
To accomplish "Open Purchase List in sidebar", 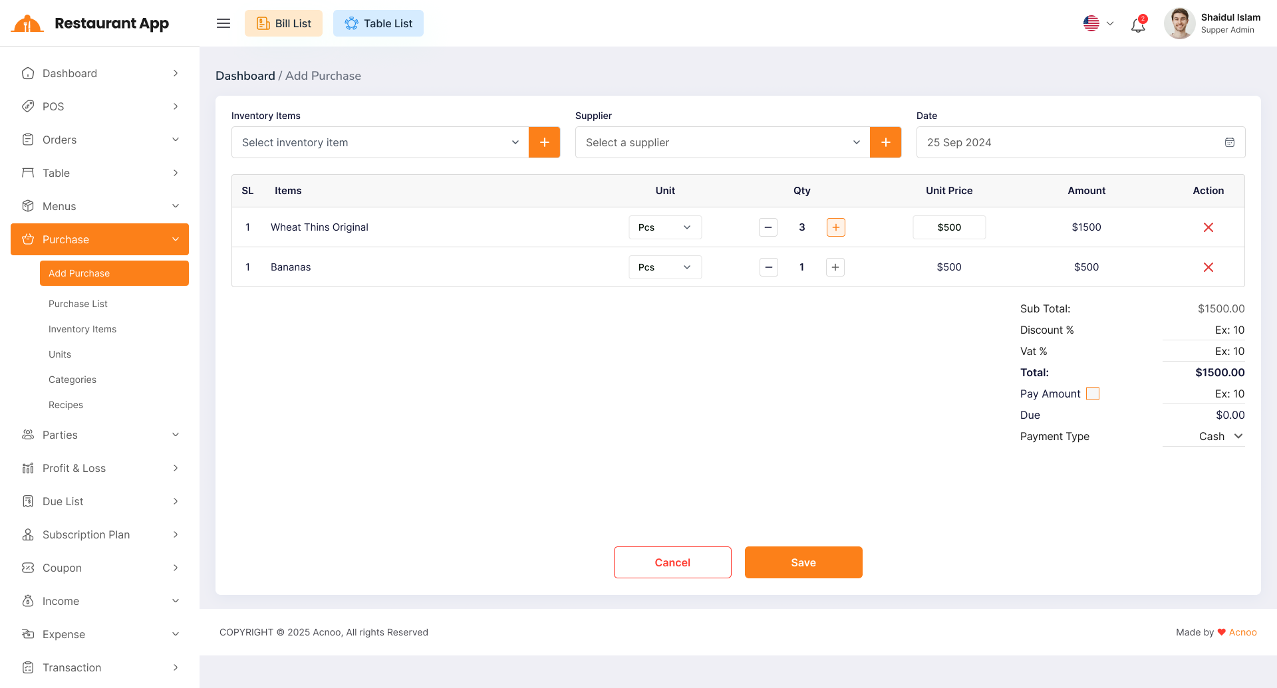I will click(x=78, y=304).
